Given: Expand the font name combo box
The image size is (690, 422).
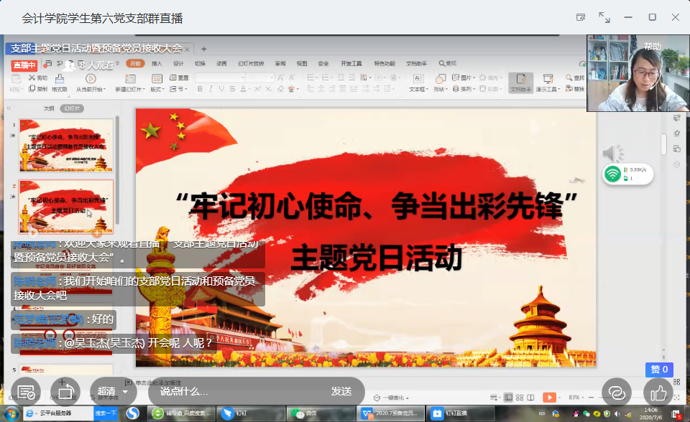Looking at the screenshot, I should 224,78.
